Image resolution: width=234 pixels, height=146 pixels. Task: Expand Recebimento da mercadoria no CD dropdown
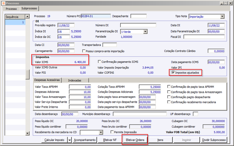[x=101, y=132]
